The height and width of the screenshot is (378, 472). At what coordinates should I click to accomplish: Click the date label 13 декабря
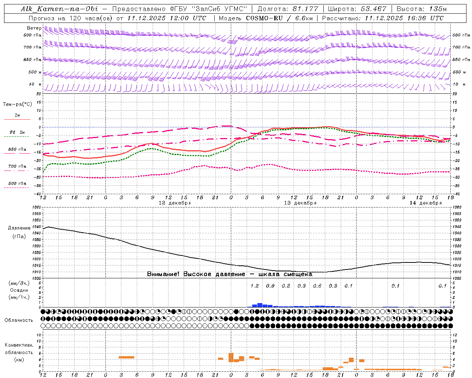[x=300, y=203]
